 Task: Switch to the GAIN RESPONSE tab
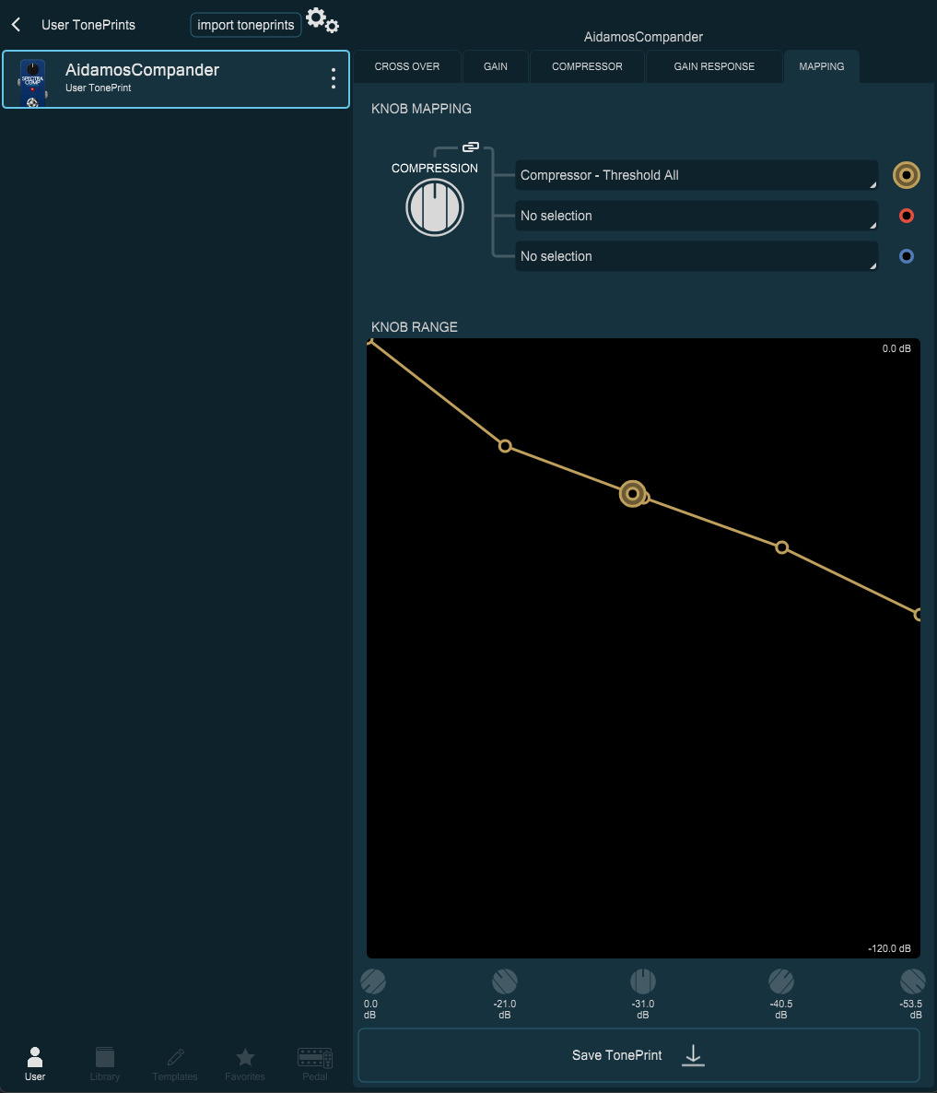tap(714, 66)
